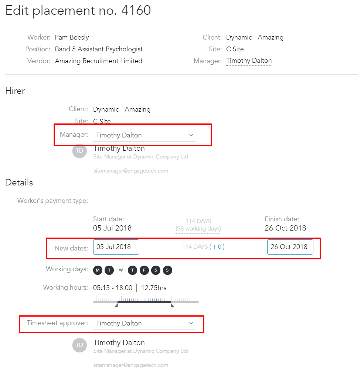Toggle Thursday working day circle
This screenshot has height=382, width=364.
tap(133, 270)
